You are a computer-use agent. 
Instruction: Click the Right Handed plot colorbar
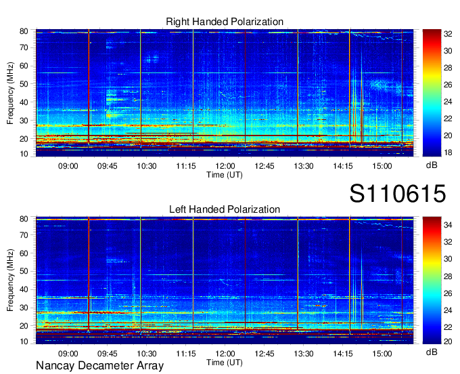pyautogui.click(x=432, y=93)
